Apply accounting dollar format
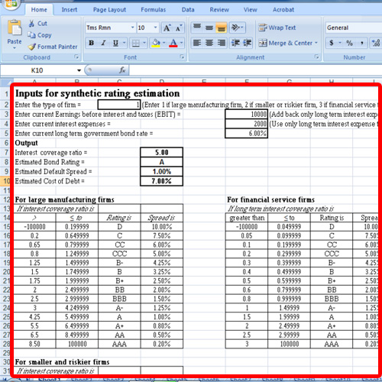This screenshot has width=382, height=382. coord(332,43)
